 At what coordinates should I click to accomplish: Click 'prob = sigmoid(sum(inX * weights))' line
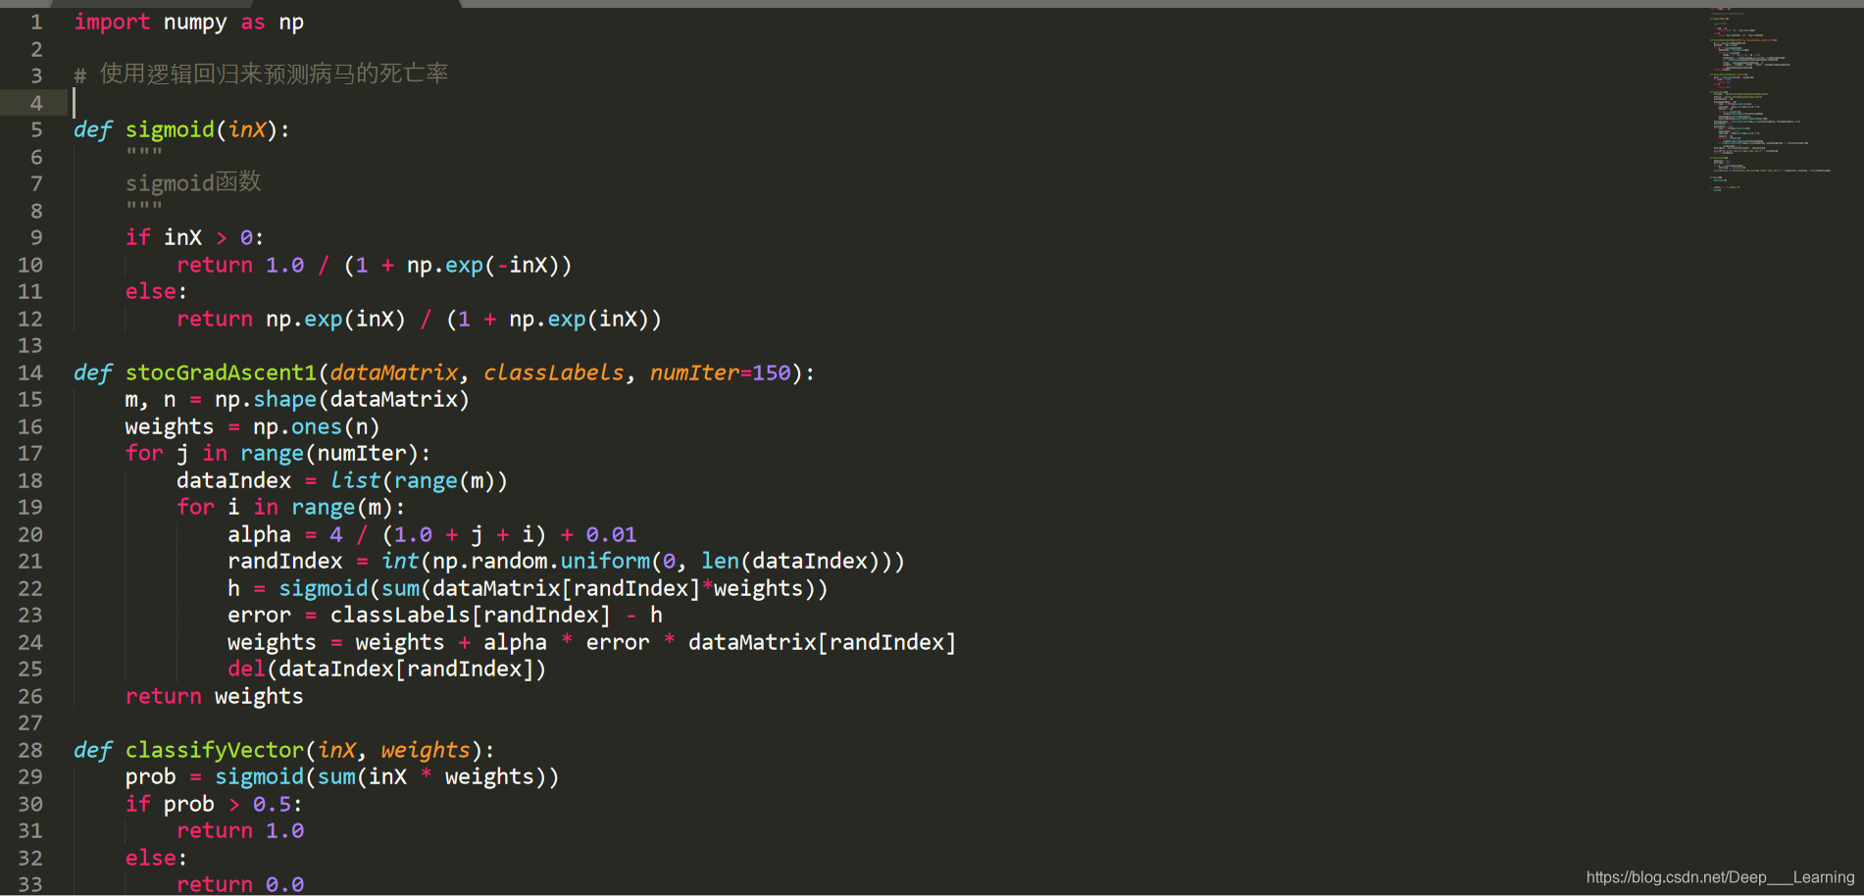pos(342,776)
